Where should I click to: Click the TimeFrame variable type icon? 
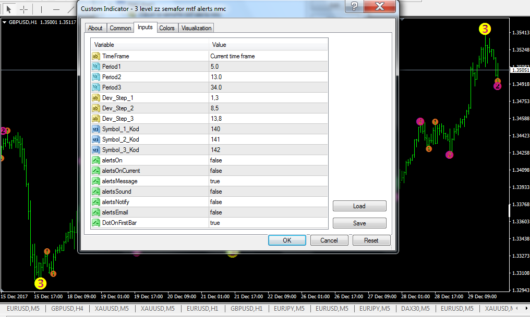[95, 56]
